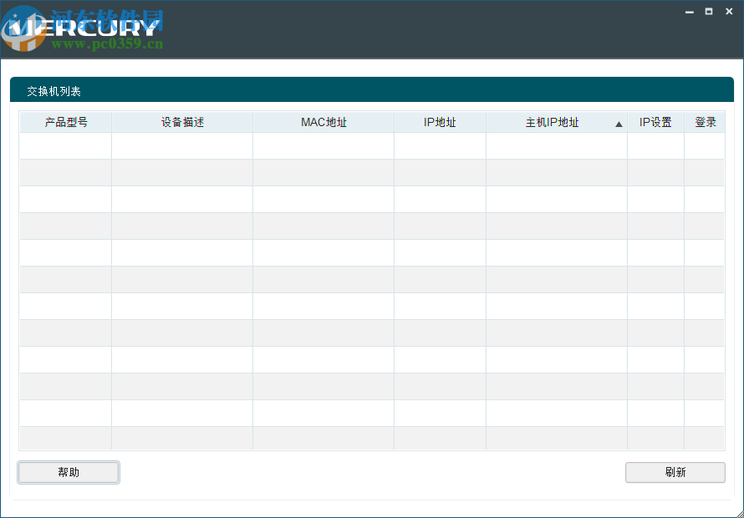Screen dimensions: 744x518
Task: Toggle sort arrow in 主机IP地址 header
Action: coord(619,124)
